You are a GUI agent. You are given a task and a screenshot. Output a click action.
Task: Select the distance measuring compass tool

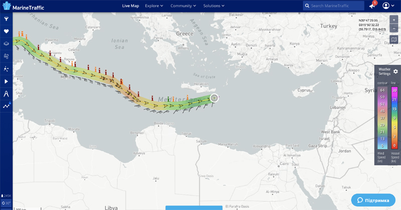point(7,93)
